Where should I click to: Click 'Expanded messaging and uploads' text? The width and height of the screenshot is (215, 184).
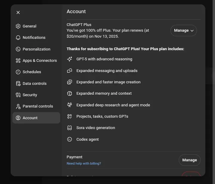click(x=107, y=71)
